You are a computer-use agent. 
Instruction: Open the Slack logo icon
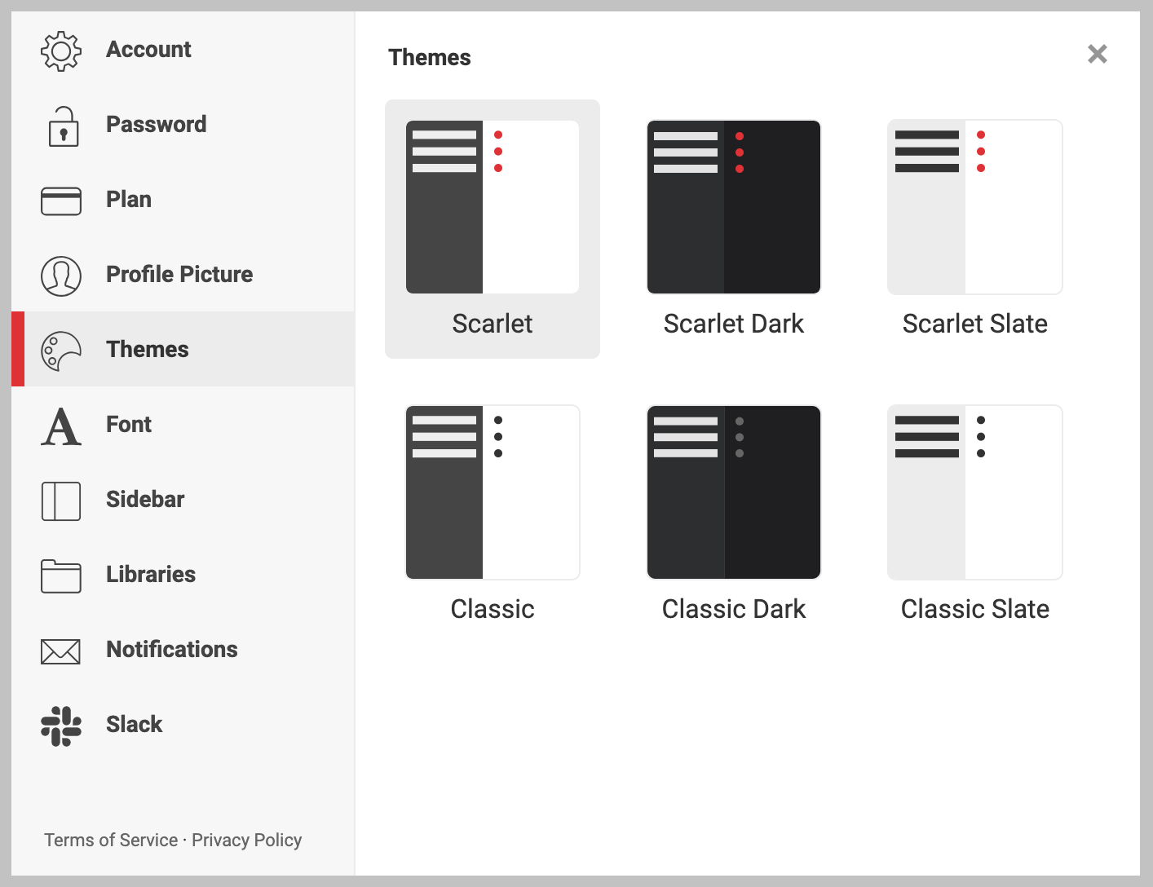pyautogui.click(x=61, y=726)
